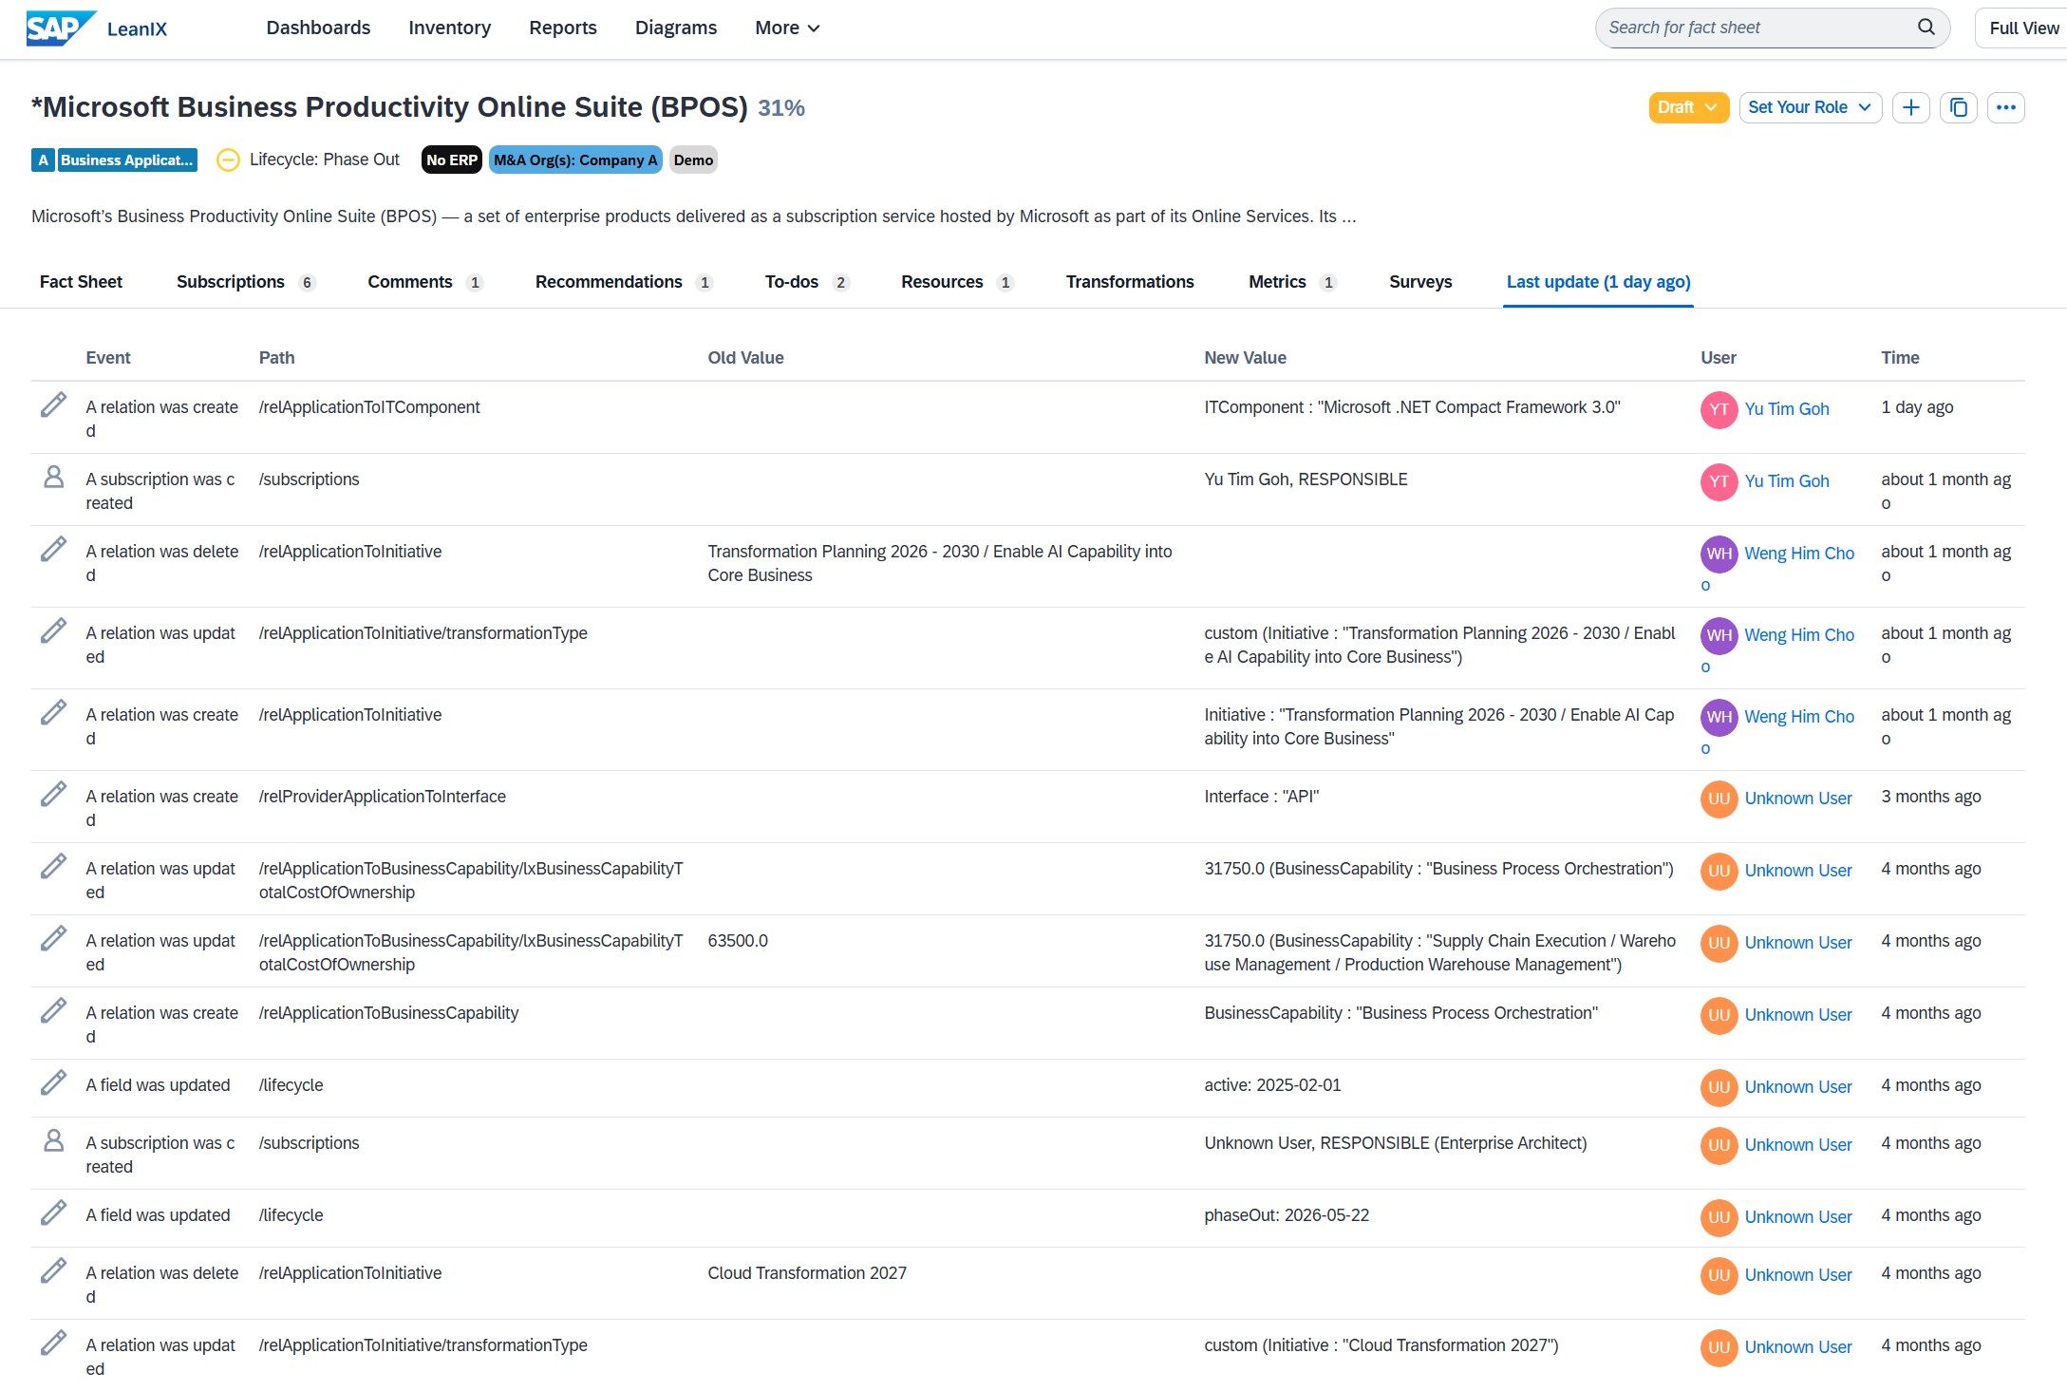Click the Cloud Transformation 2027 old value
2067x1391 pixels.
[x=806, y=1273]
